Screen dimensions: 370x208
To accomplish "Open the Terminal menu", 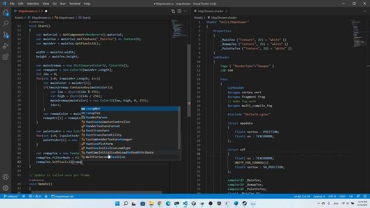I will (x=75, y=3).
